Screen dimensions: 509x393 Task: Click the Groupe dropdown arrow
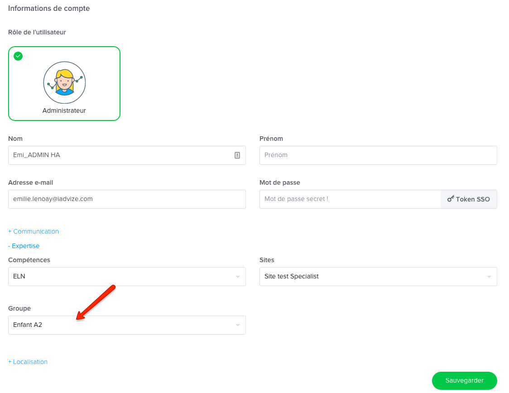pos(238,325)
